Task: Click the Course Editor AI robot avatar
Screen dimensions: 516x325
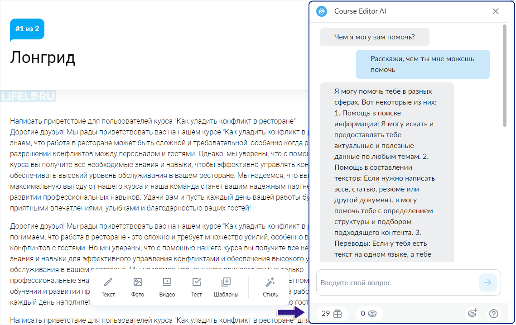Action: 322,11
